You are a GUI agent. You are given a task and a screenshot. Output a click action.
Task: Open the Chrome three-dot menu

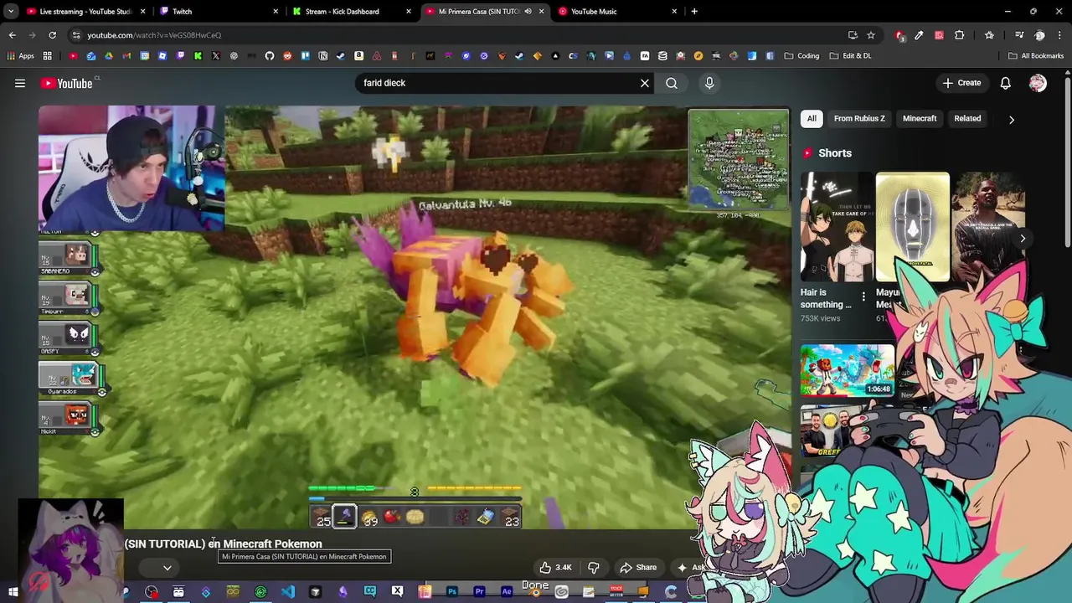coord(1059,35)
